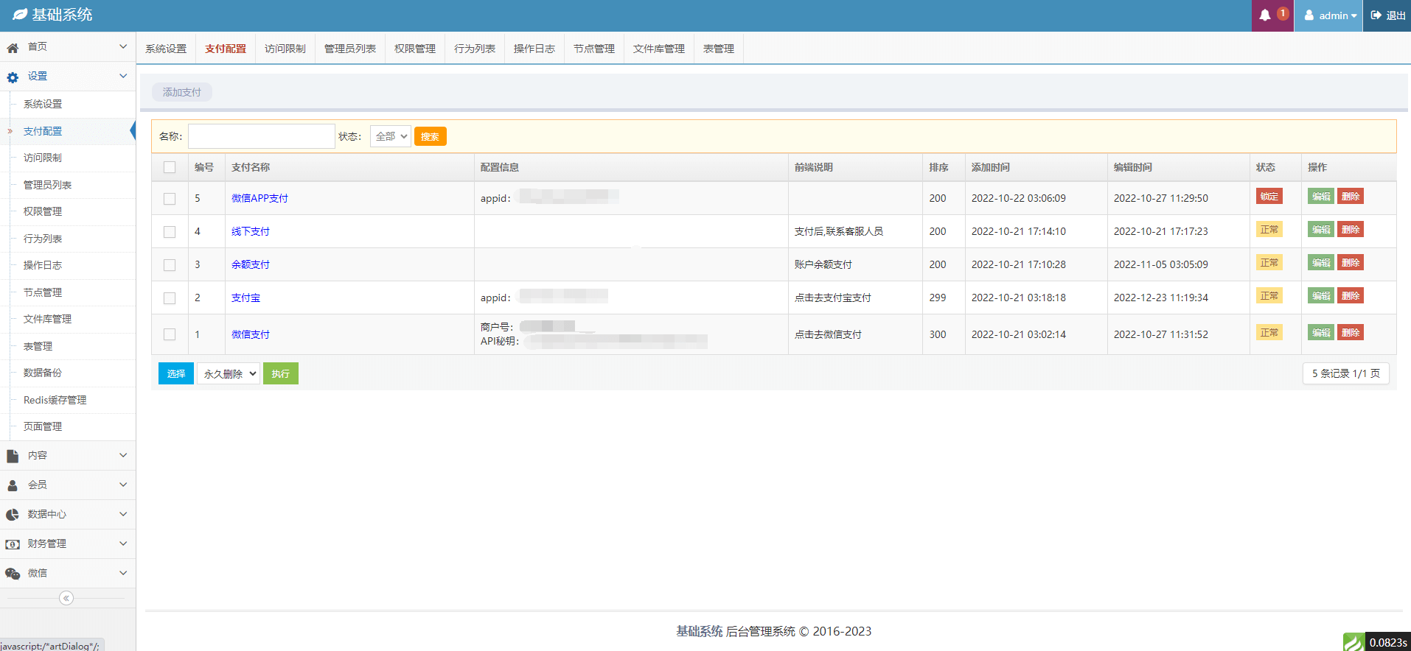Open the 线下支付 payment link
Viewport: 1411px width, 651px height.
251,231
